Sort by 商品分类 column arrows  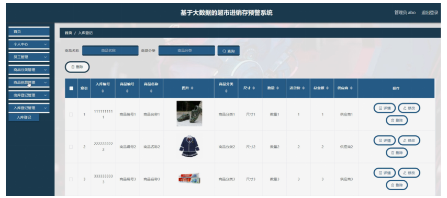pyautogui.click(x=226, y=91)
